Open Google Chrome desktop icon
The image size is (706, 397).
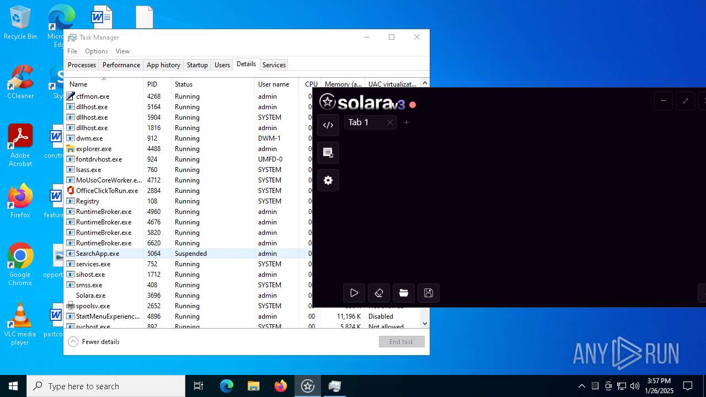pyautogui.click(x=20, y=265)
